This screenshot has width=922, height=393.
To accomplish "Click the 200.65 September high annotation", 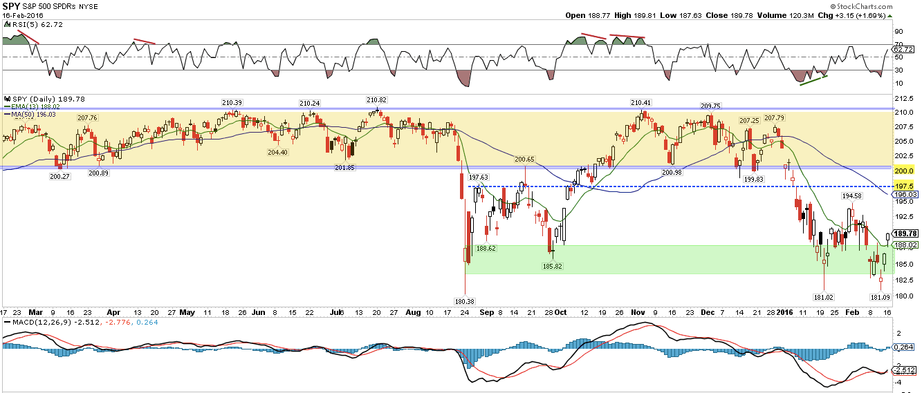I will tap(526, 159).
